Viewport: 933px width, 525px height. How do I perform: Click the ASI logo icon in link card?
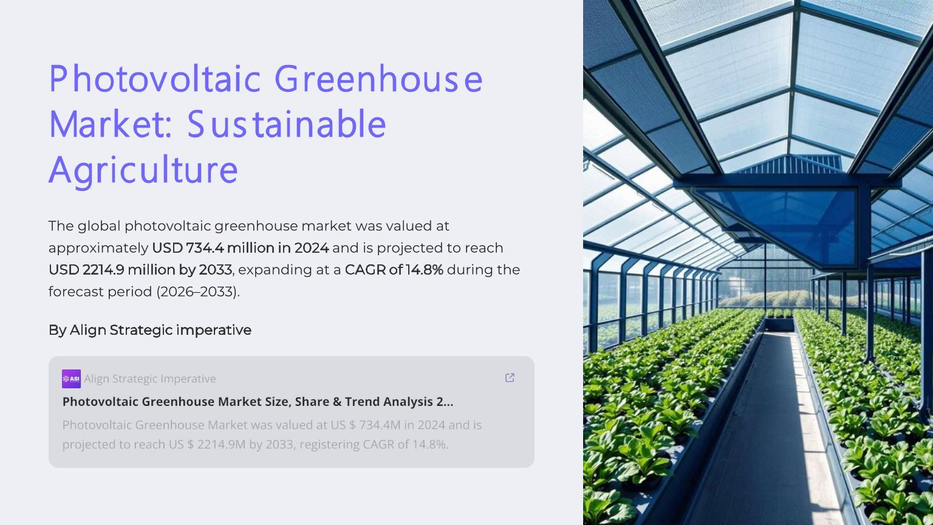[x=71, y=379]
